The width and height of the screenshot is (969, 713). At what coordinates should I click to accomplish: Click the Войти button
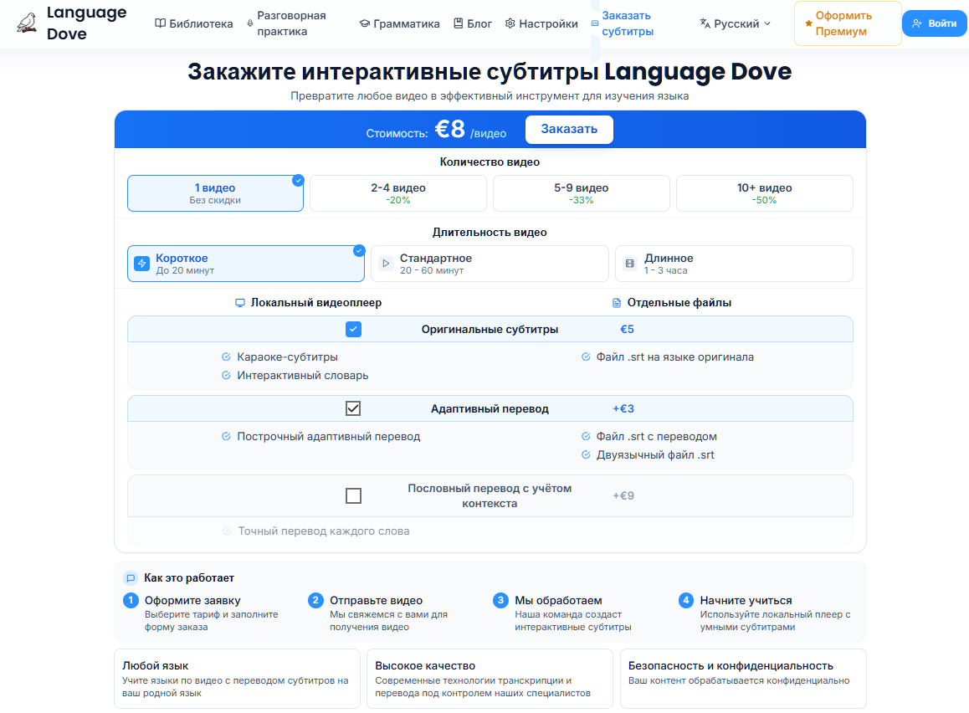point(934,23)
